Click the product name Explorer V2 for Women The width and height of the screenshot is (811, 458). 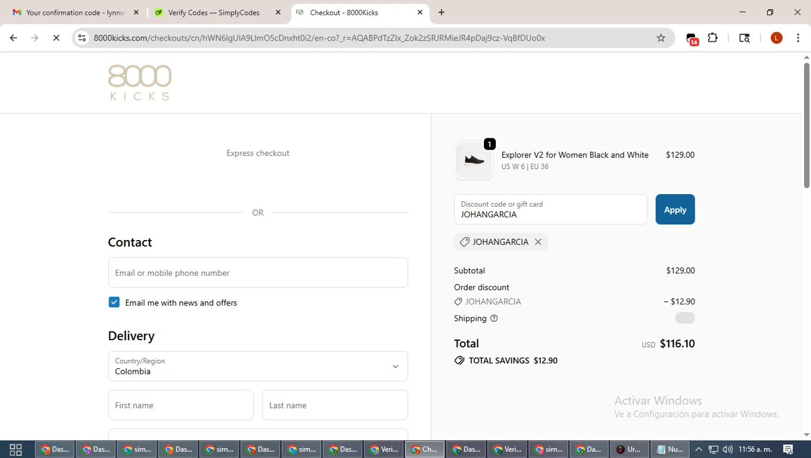click(575, 155)
